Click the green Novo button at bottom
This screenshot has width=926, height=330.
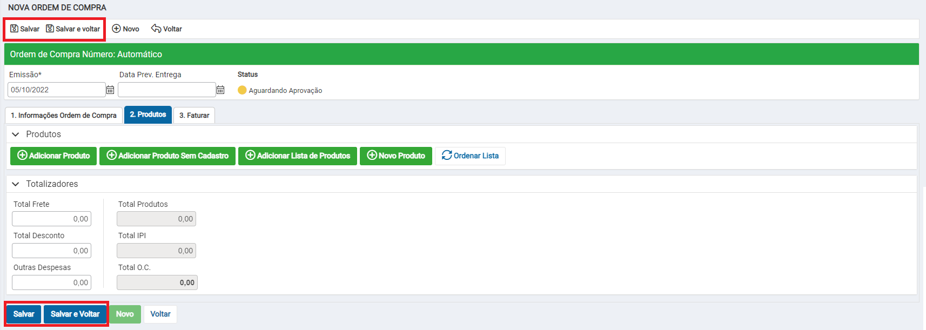125,314
